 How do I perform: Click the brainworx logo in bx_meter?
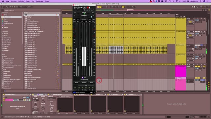[x=82, y=8]
